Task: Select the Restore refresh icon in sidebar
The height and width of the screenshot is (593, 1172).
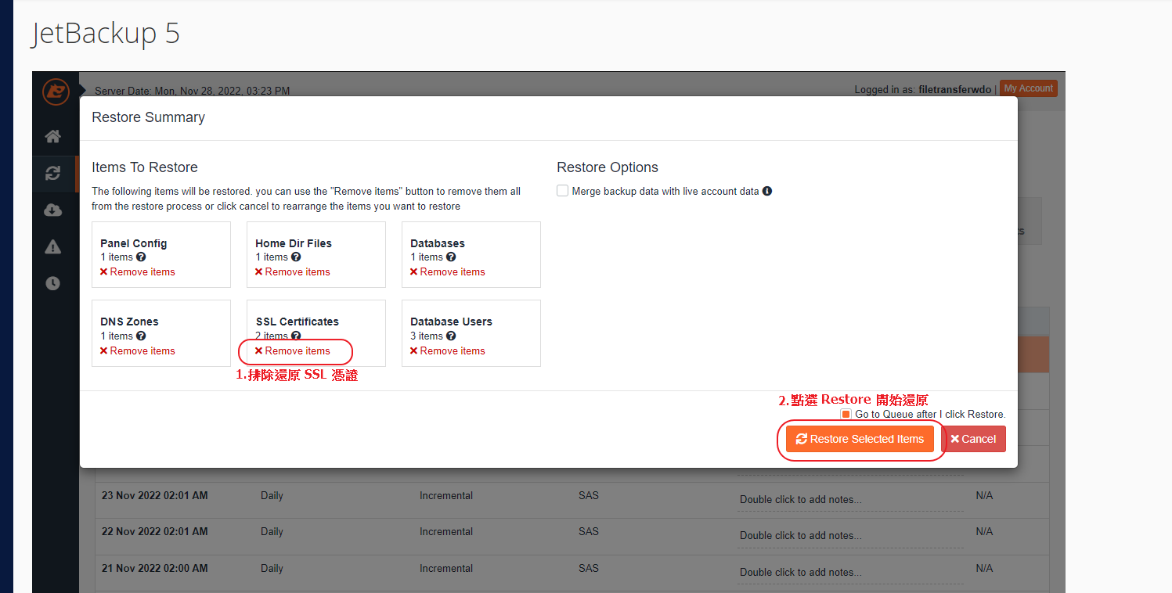Action: pyautogui.click(x=52, y=174)
